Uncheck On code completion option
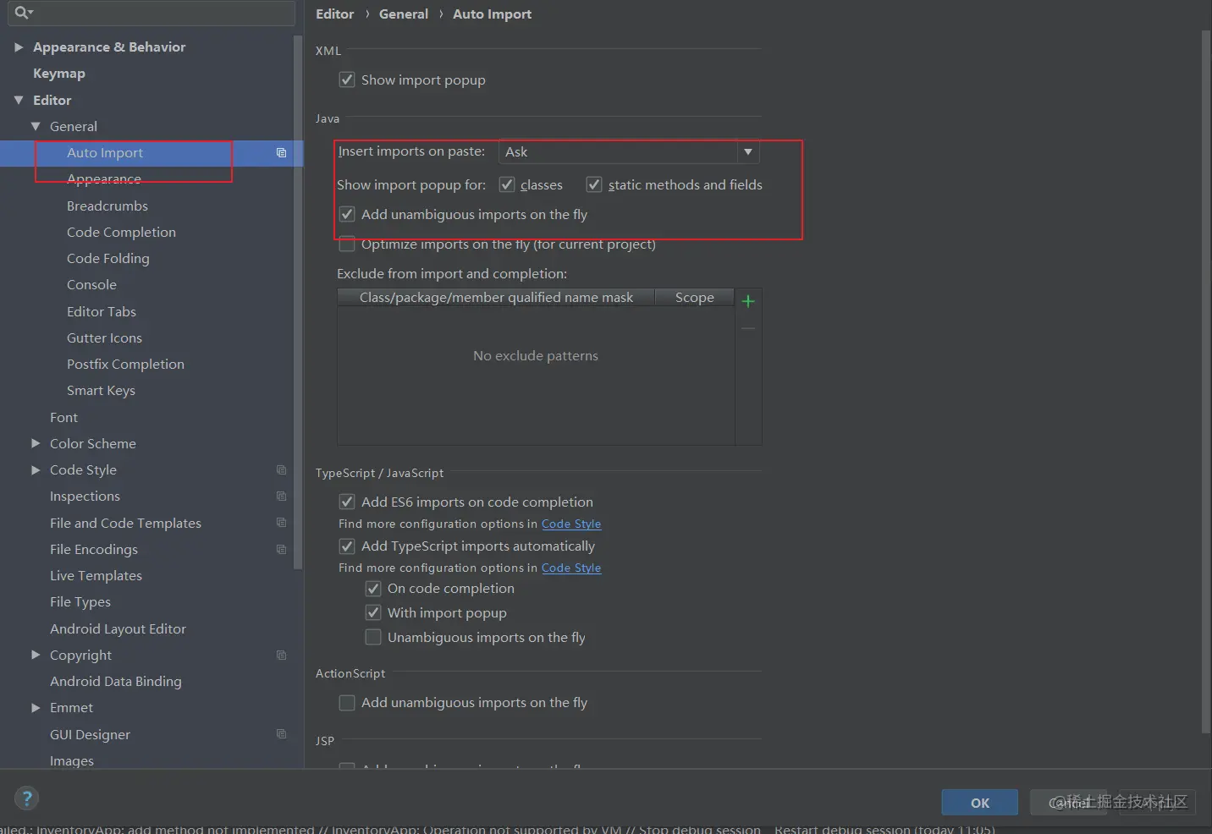The height and width of the screenshot is (834, 1212). pos(373,588)
